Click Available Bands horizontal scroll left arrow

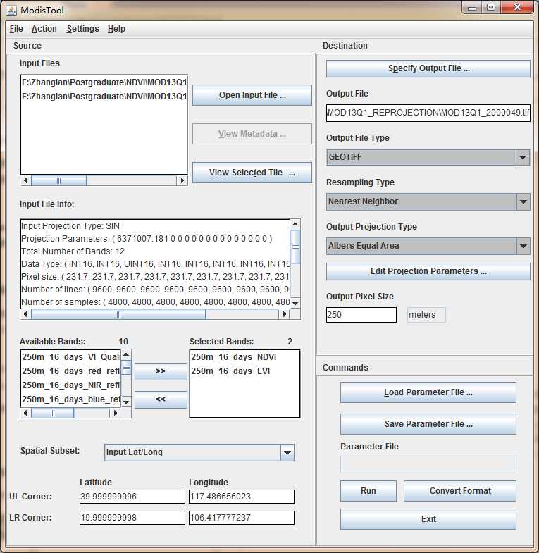(x=26, y=413)
